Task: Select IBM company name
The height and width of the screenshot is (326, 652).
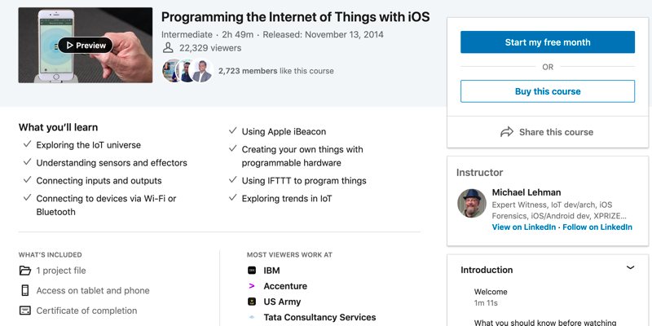Action: (271, 271)
